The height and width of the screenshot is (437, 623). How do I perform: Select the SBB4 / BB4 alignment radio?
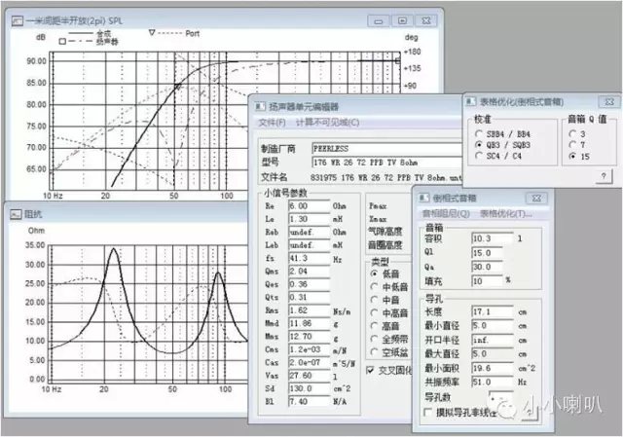(478, 130)
